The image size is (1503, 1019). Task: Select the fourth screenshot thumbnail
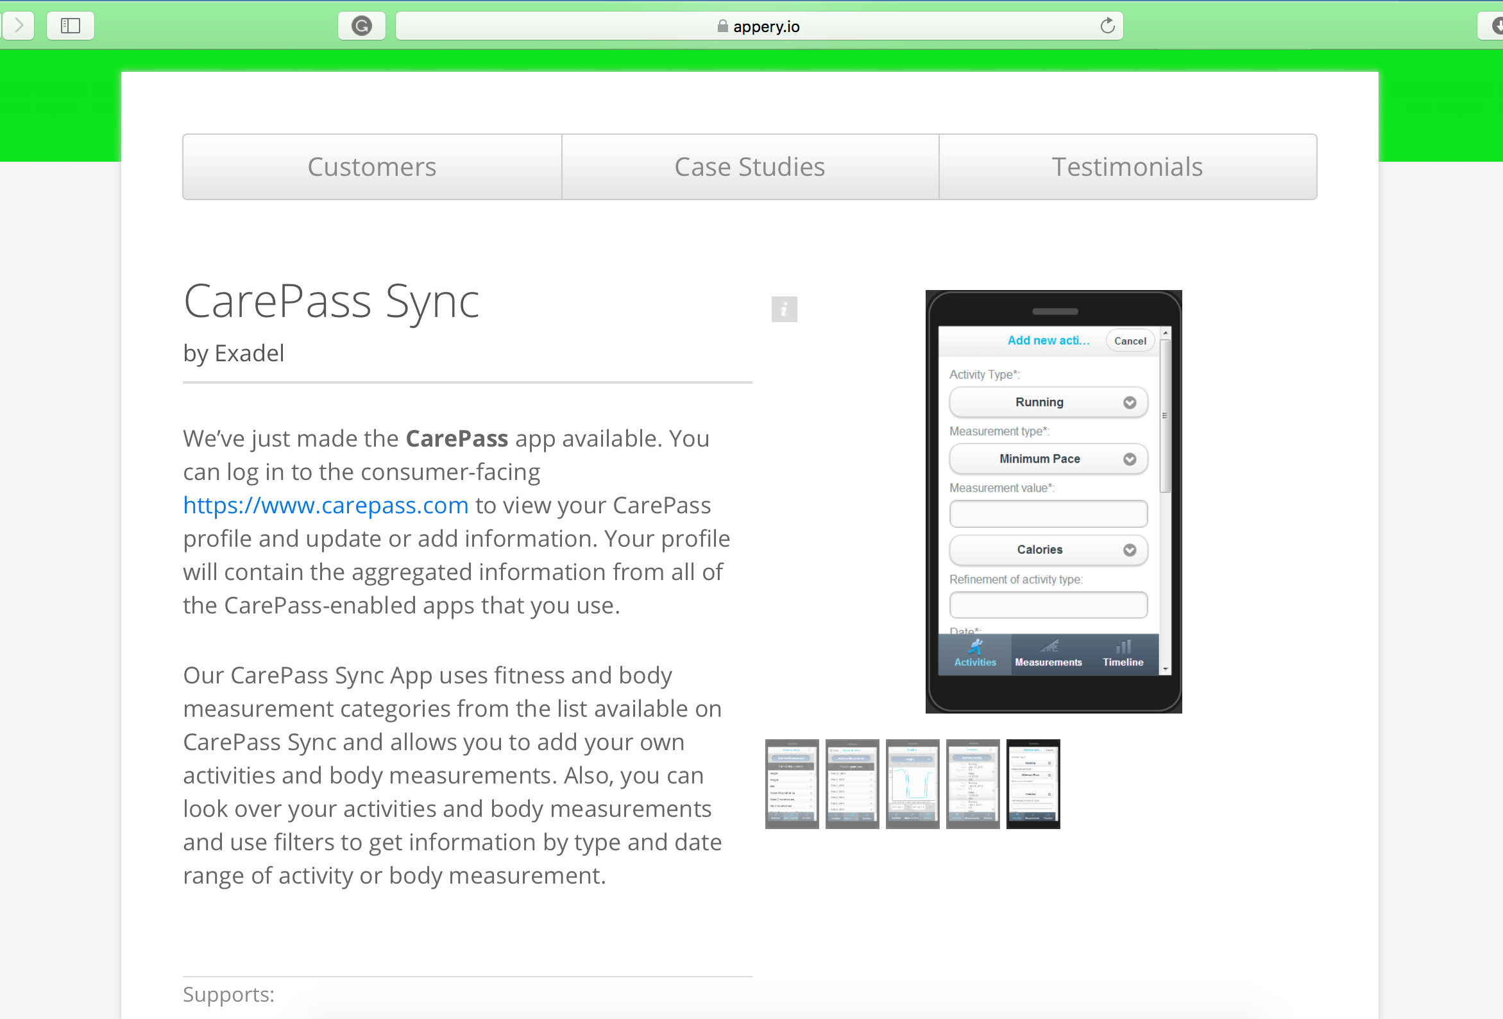click(972, 784)
